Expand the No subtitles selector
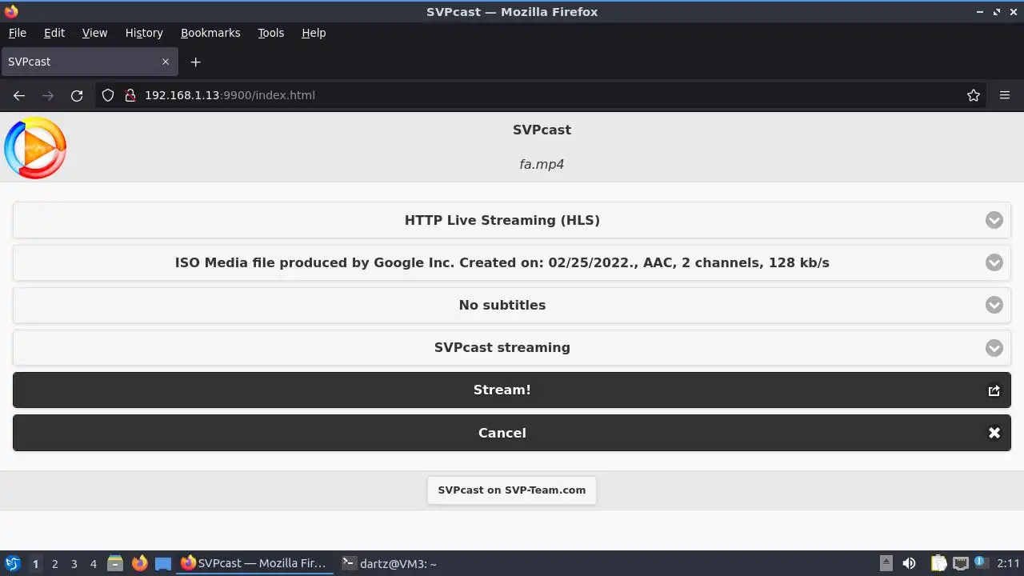This screenshot has height=576, width=1024. point(512,305)
